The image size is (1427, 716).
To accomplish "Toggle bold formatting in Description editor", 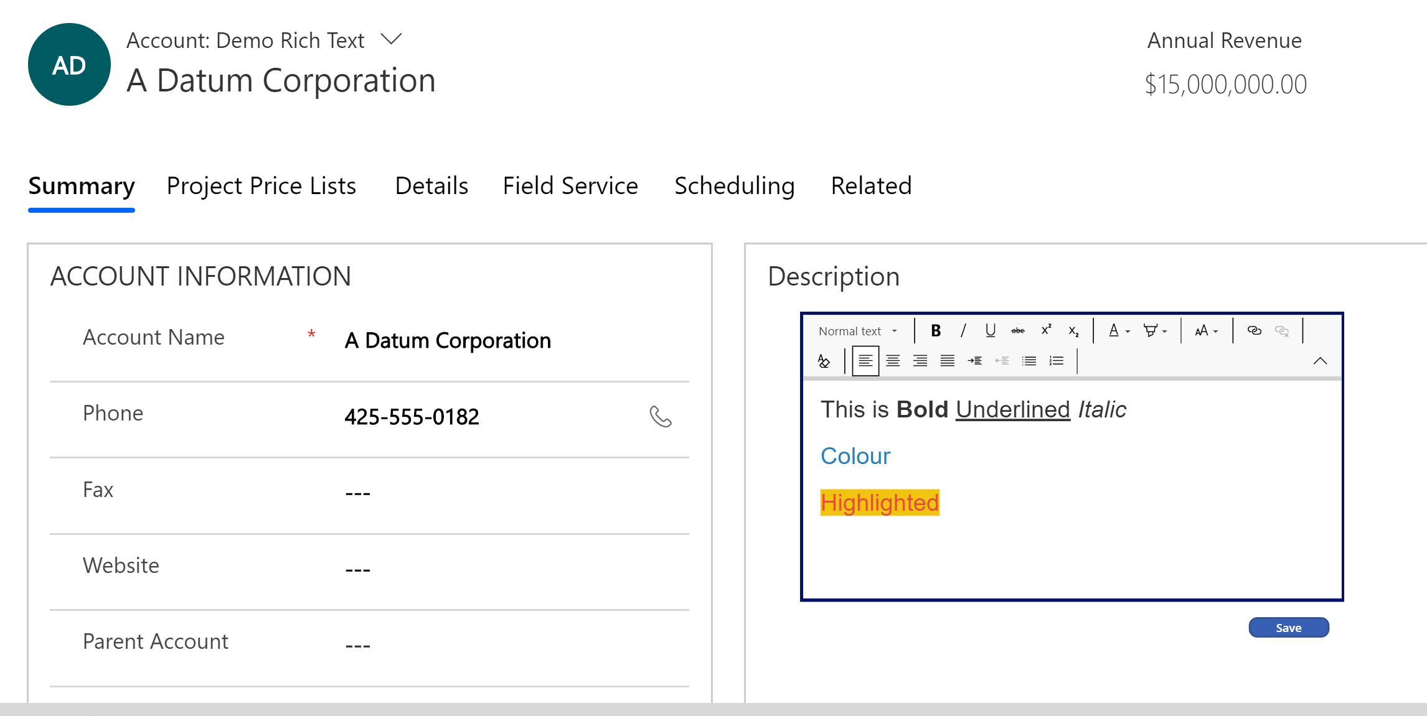I will click(936, 330).
